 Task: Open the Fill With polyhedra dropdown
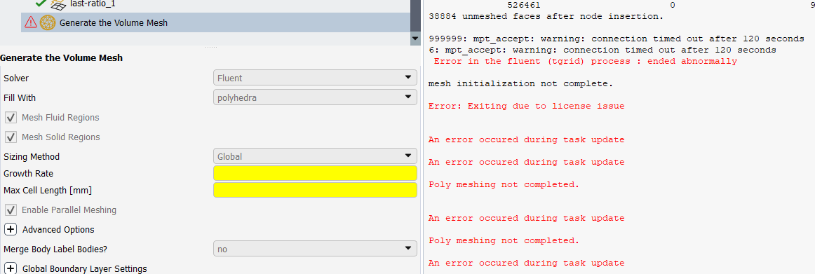coord(315,97)
